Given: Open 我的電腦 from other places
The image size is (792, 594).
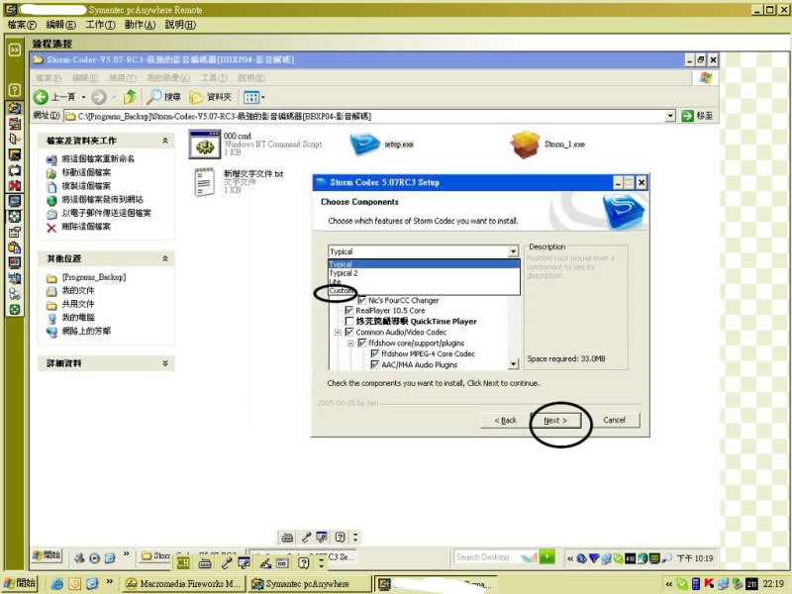Looking at the screenshot, I should click(78, 318).
